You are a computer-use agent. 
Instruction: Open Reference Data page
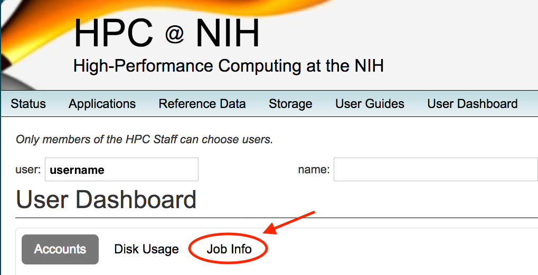tap(202, 104)
